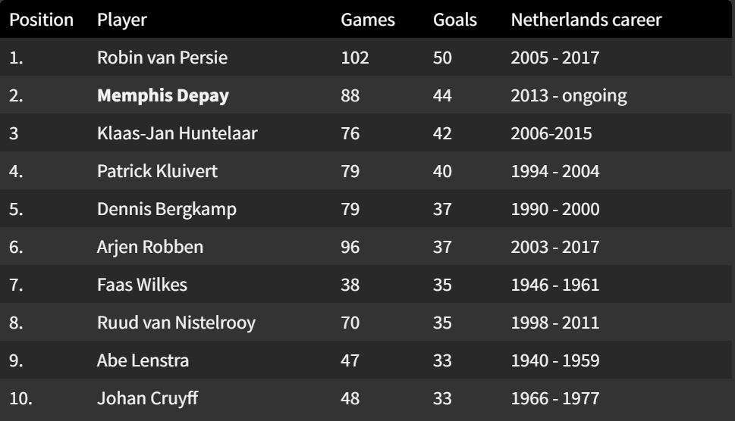Image resolution: width=735 pixels, height=421 pixels.
Task: Select the Robin van Persie name
Action: click(162, 58)
